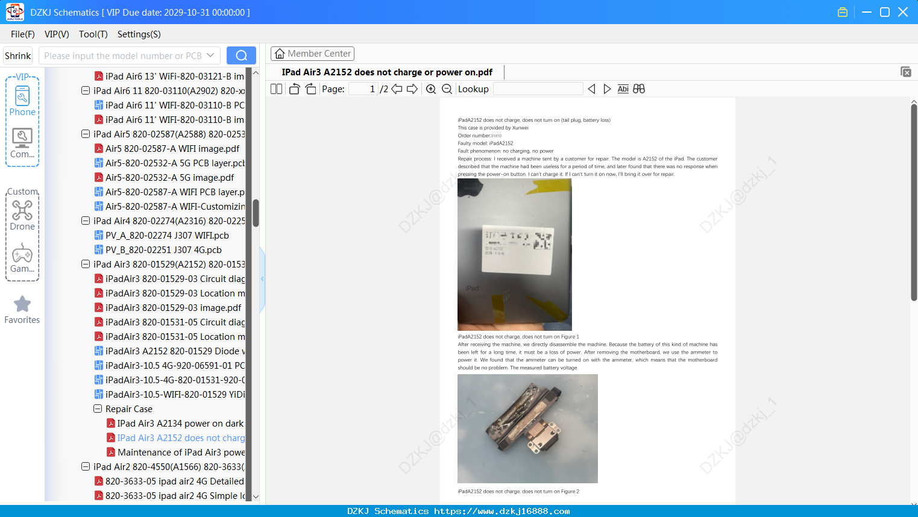Collapse the Repair Case folder
Image resolution: width=918 pixels, height=517 pixels.
click(98, 409)
